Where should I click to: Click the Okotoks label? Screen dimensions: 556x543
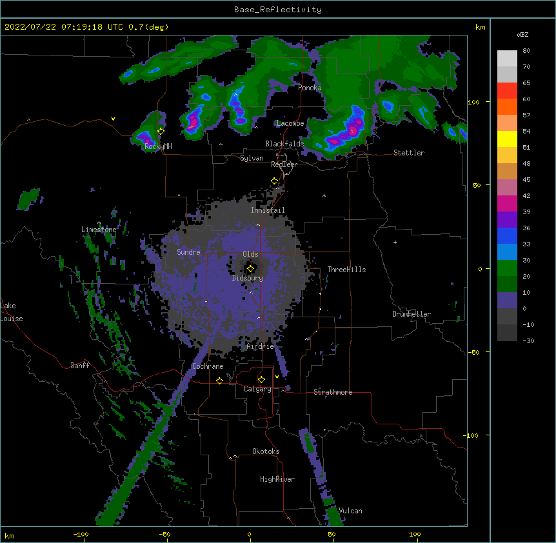[x=266, y=451]
